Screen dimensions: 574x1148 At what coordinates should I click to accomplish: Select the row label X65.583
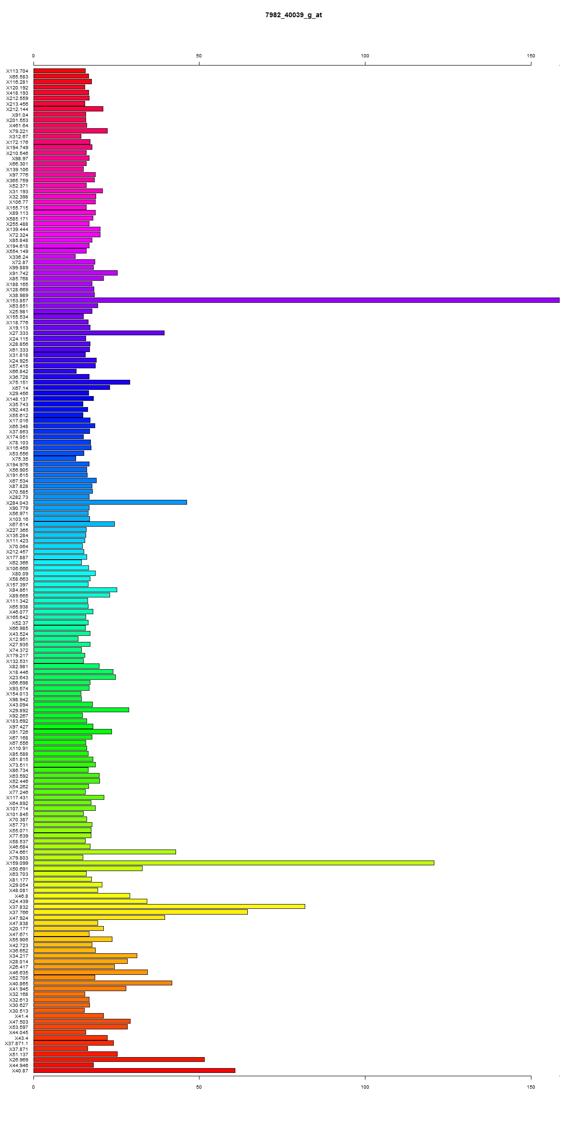pyautogui.click(x=19, y=77)
